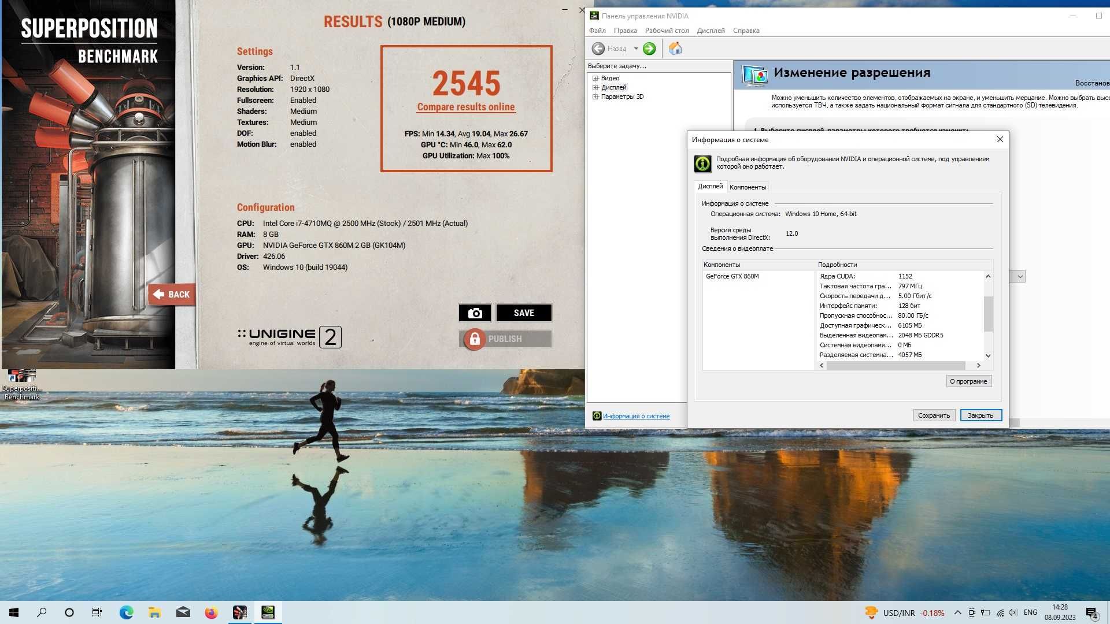Open the Рабочий стол menu
This screenshot has width=1110, height=624.
point(667,31)
